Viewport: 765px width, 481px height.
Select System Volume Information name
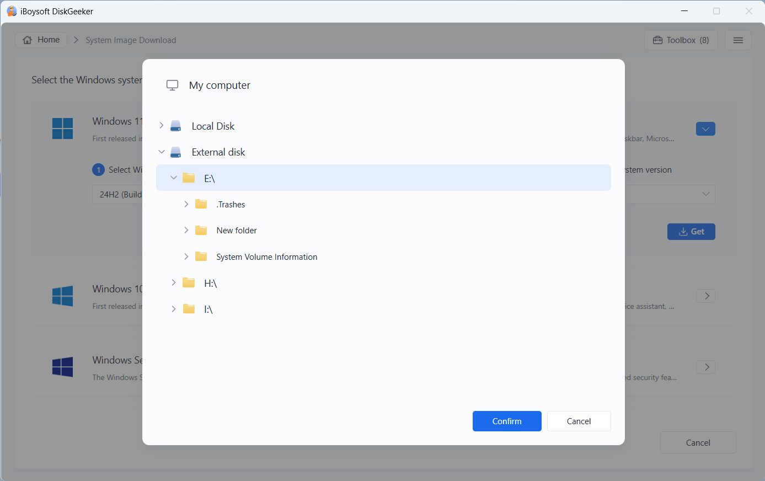(267, 257)
